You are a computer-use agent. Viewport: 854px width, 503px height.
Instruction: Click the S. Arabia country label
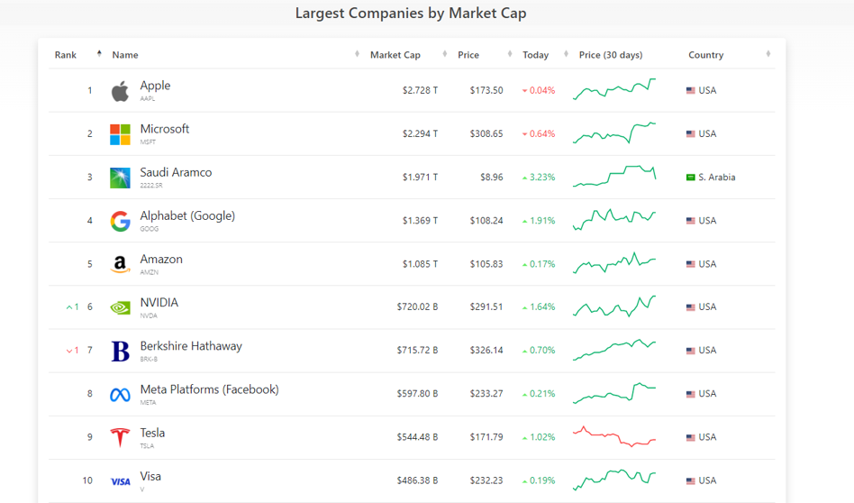717,177
